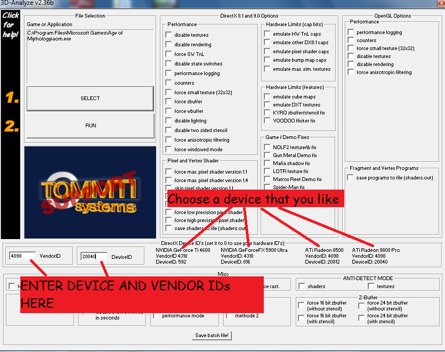The height and width of the screenshot is (352, 445).
Task: Check OpenGL force anisotropic filtering
Action: [351, 72]
